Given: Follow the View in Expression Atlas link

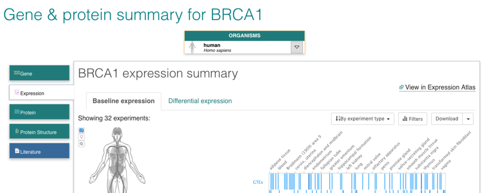Looking at the screenshot, I should coord(440,87).
